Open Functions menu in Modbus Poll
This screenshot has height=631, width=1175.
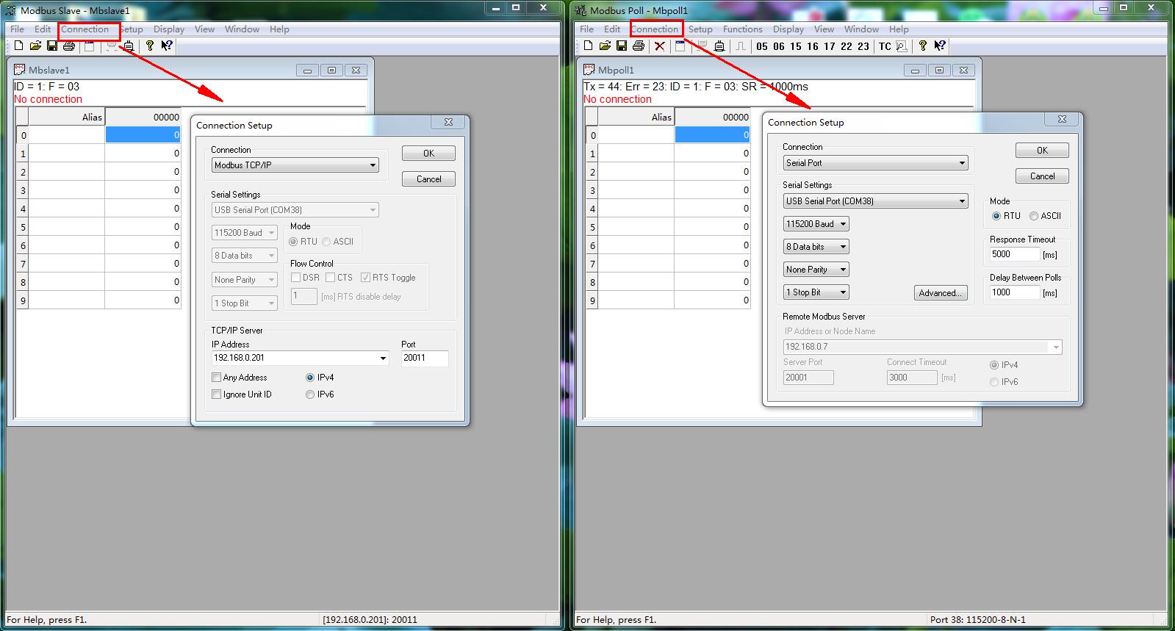742,29
